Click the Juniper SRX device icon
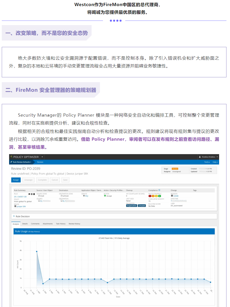Image resolution: width=230 pixels, height=307 pixels. coord(15,206)
